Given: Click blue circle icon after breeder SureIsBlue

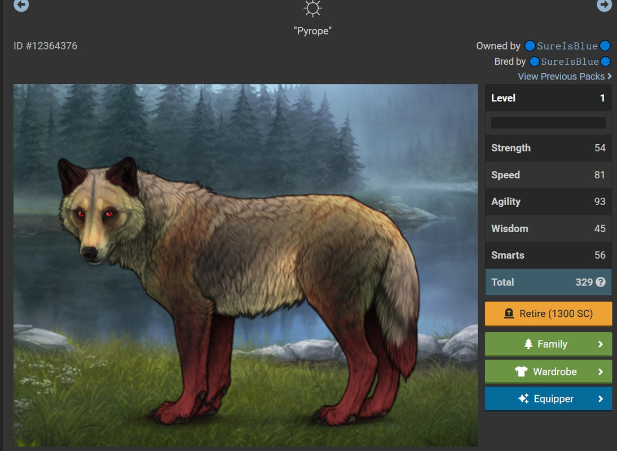Looking at the screenshot, I should coord(606,62).
